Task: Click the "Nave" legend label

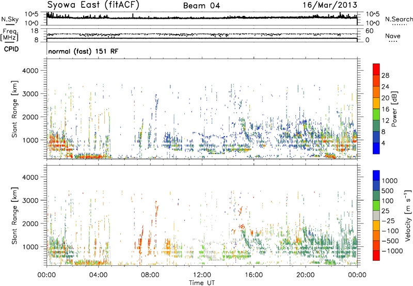Action: click(393, 36)
